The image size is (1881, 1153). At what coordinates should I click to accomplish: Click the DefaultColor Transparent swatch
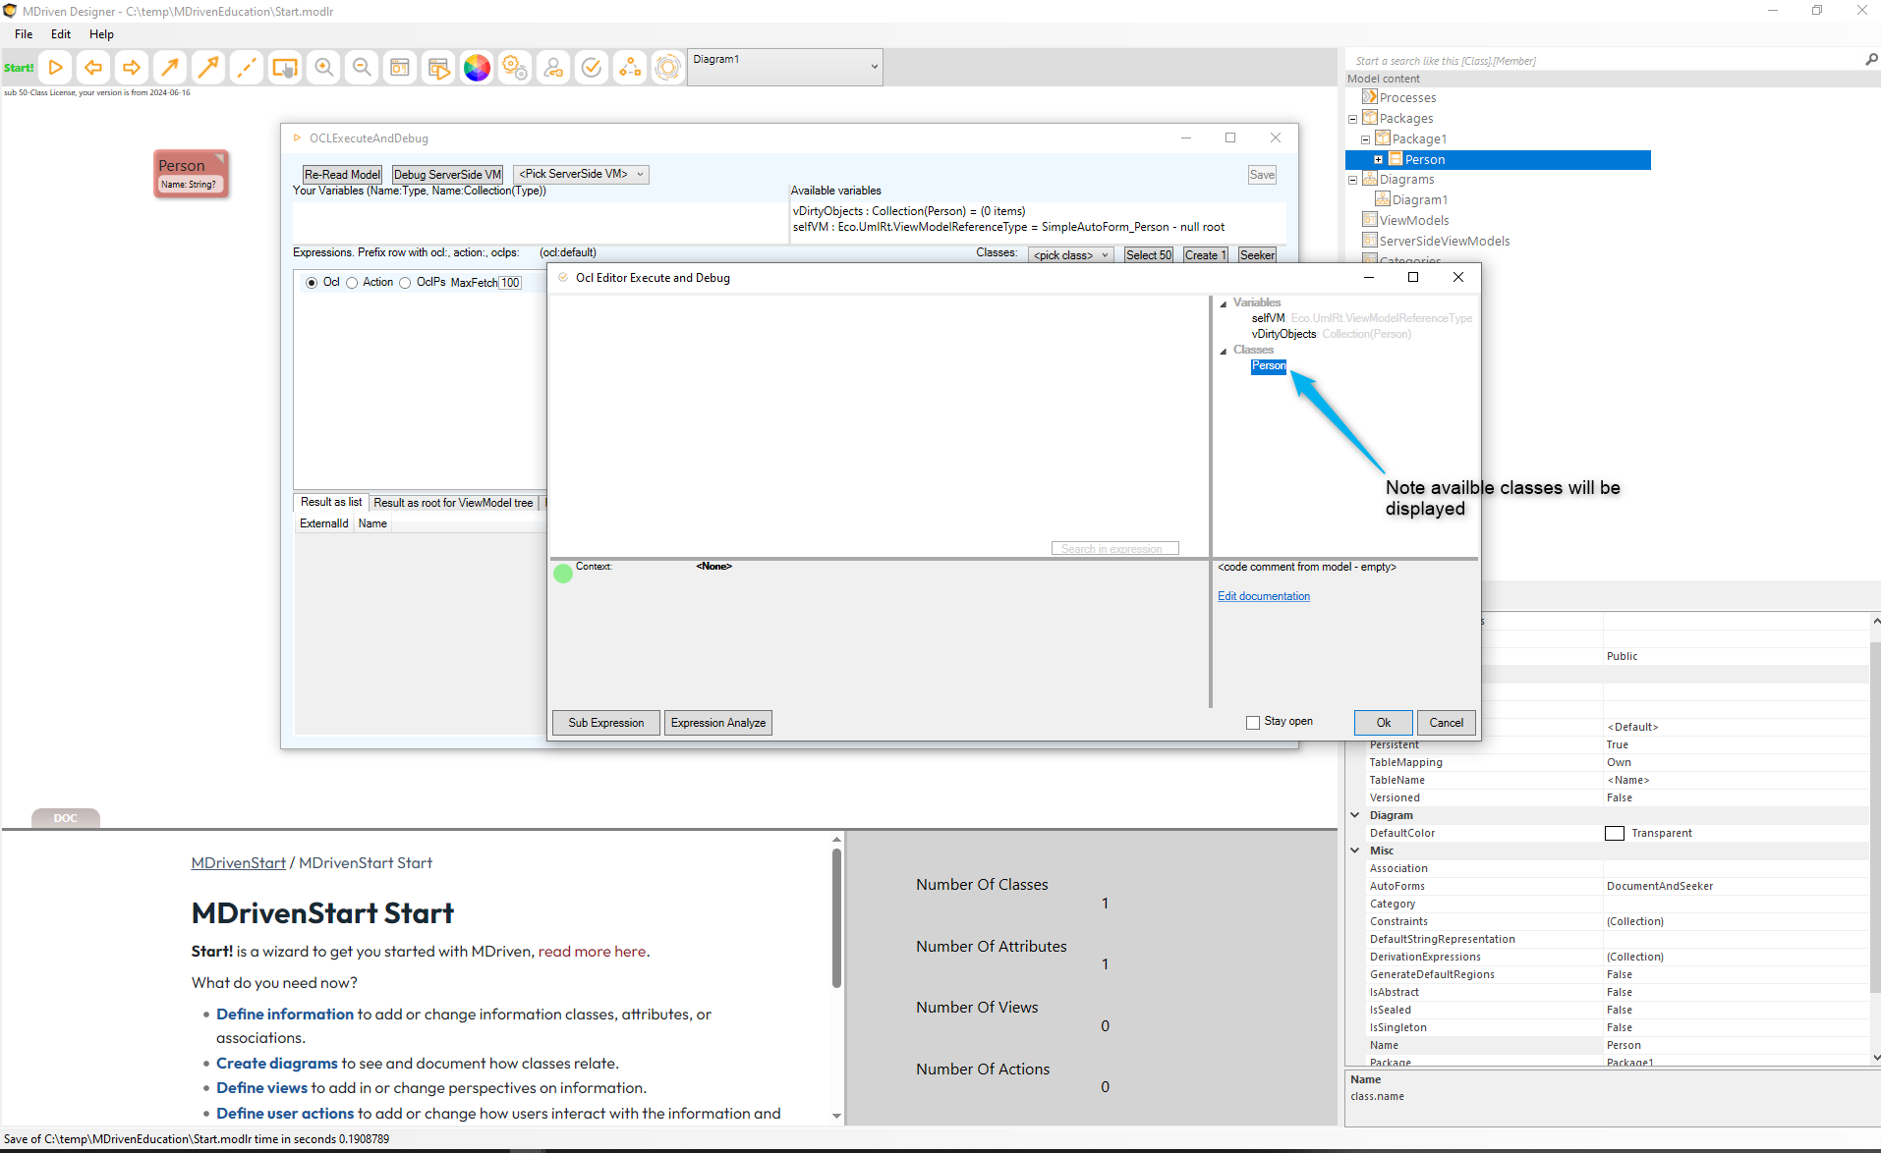(x=1615, y=834)
